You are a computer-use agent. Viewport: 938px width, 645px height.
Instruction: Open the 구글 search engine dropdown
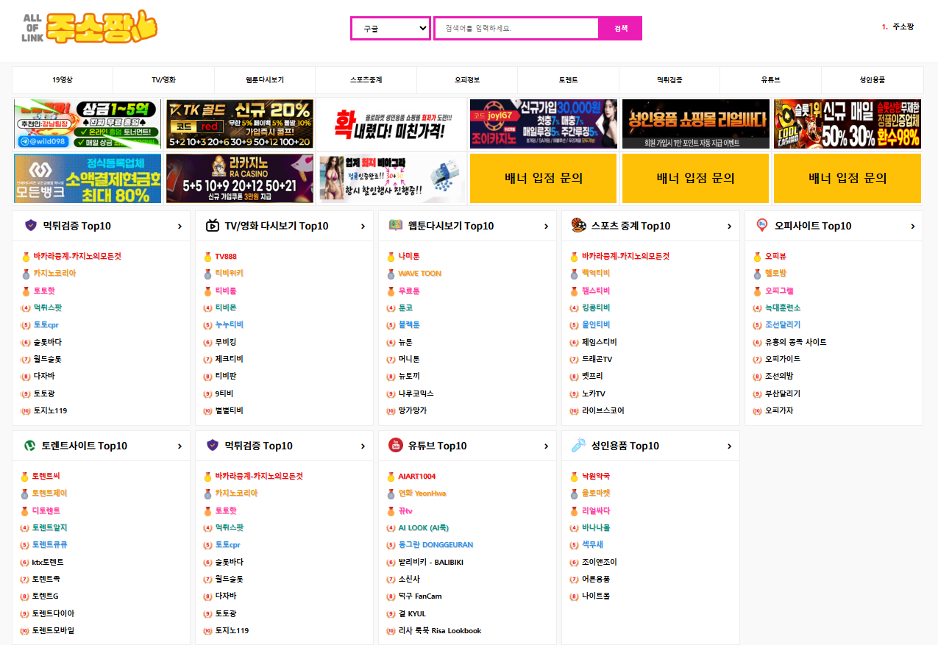[x=391, y=28]
